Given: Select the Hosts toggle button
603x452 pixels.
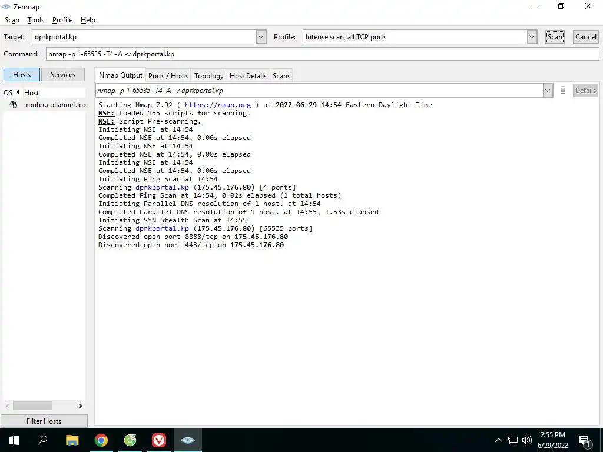Looking at the screenshot, I should click(x=22, y=75).
